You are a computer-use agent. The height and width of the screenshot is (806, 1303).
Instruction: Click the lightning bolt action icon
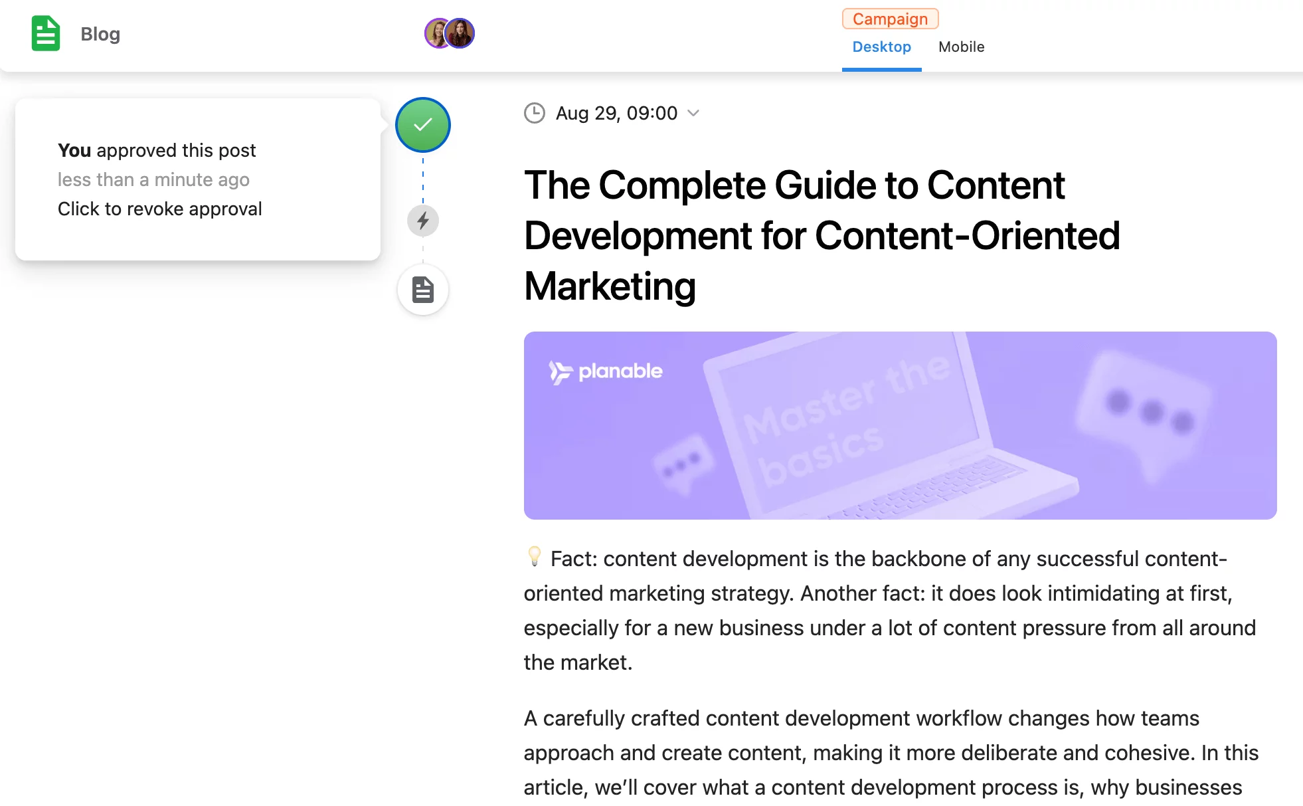click(424, 221)
